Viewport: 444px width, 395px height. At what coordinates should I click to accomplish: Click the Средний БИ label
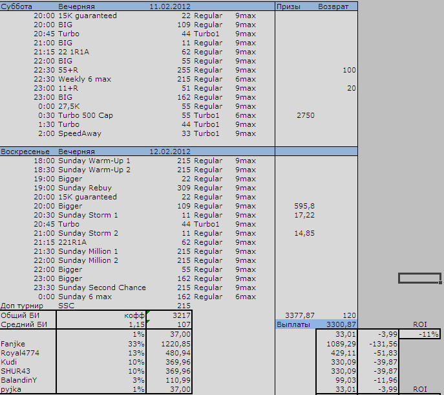24,324
